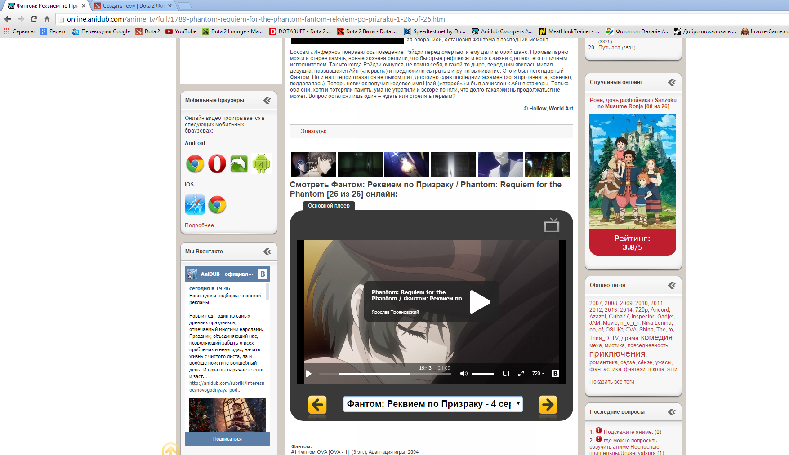Select the Основной плеер tab
This screenshot has width=789, height=455.
(x=329, y=206)
